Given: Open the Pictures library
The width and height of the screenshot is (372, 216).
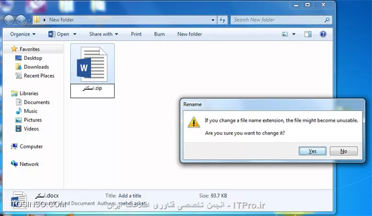Looking at the screenshot, I should click(x=33, y=120).
